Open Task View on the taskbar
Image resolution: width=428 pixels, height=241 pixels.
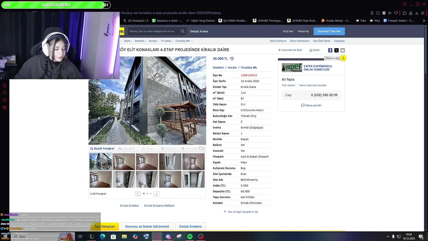(80, 237)
